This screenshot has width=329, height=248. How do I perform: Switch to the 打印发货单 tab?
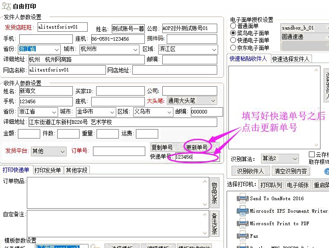[48, 170]
